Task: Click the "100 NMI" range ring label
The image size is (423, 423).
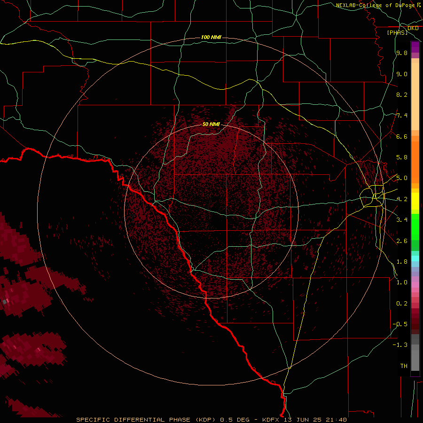Action: (x=211, y=37)
